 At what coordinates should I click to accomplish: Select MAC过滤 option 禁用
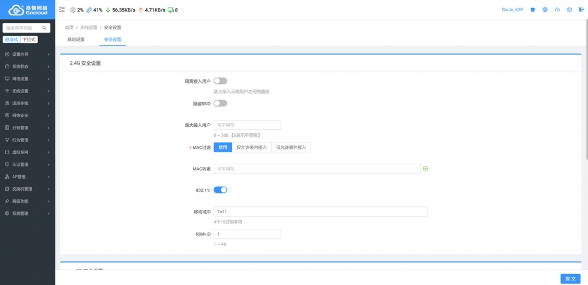223,147
